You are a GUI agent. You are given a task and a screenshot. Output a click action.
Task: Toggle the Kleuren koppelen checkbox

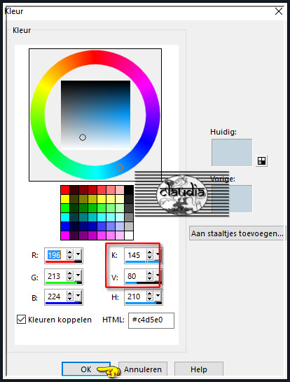[21, 320]
